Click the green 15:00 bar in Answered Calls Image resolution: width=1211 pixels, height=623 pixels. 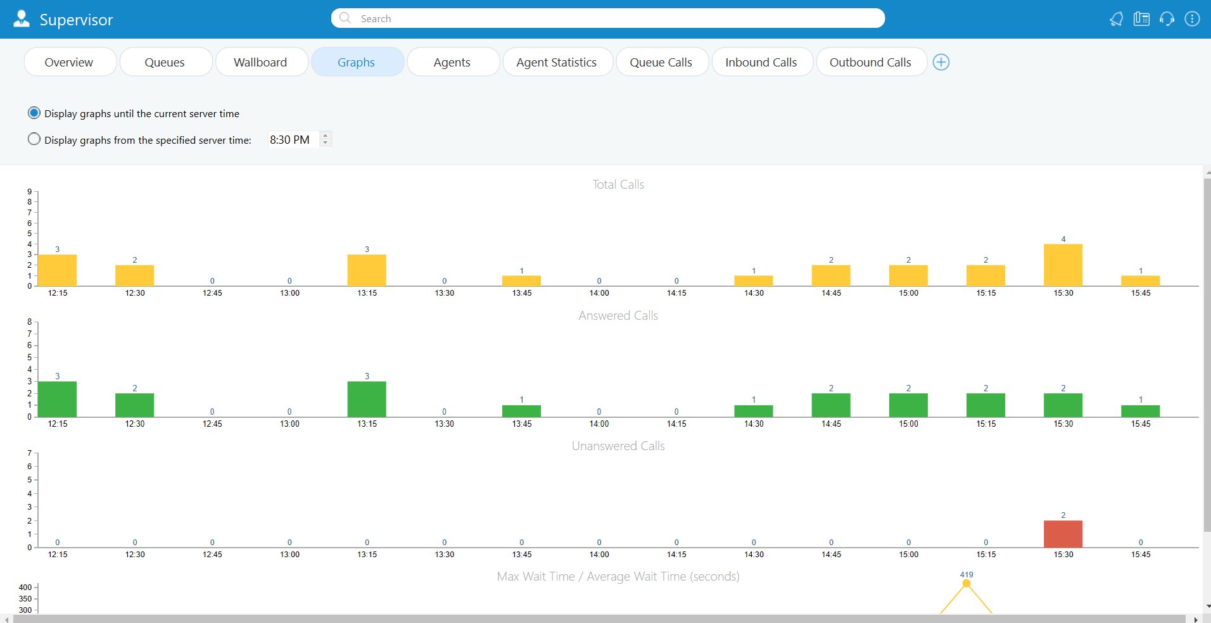click(x=908, y=405)
